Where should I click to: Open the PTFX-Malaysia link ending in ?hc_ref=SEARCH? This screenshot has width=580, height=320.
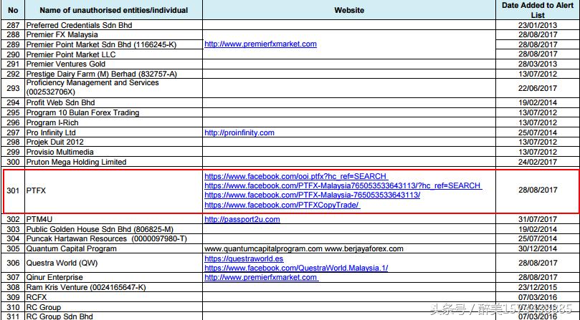click(x=343, y=185)
